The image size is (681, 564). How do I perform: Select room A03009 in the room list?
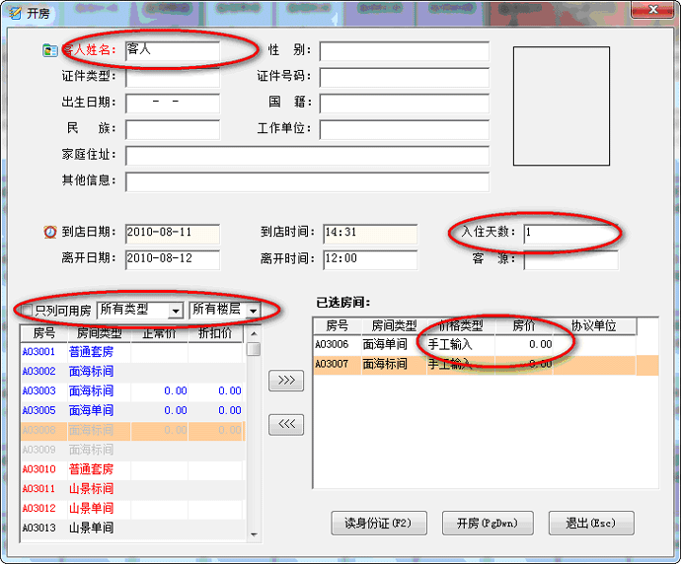[133, 450]
